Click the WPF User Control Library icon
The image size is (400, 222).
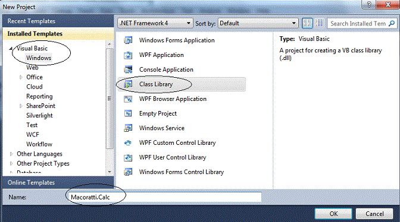[128, 157]
